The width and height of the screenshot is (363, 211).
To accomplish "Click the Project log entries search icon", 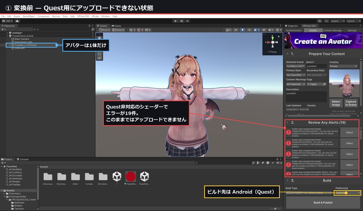I will click(268, 163).
